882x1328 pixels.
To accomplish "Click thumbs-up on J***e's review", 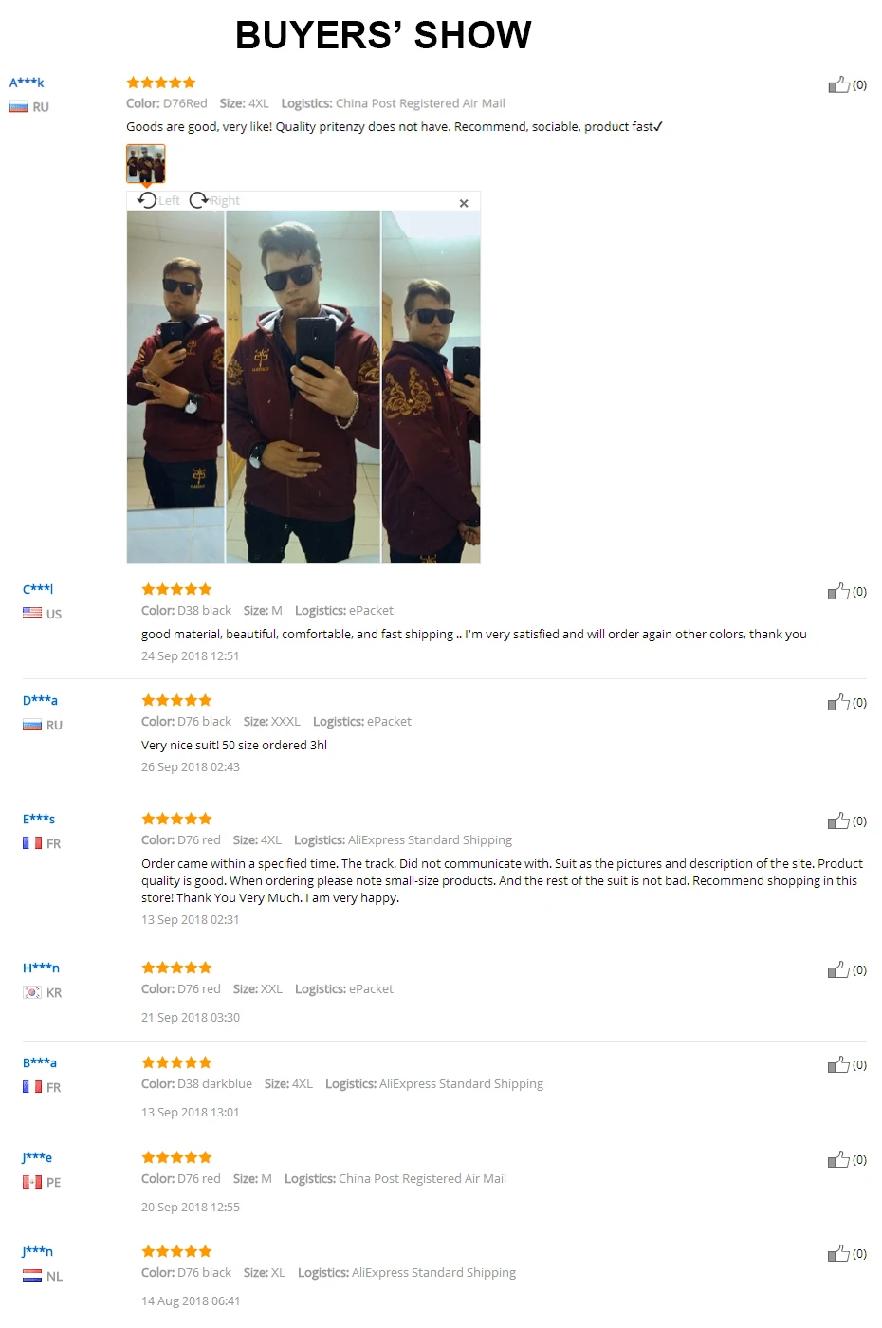I will click(x=838, y=1159).
